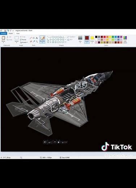
Task: Switch to the View ribbon tab
Action: click(18, 33)
